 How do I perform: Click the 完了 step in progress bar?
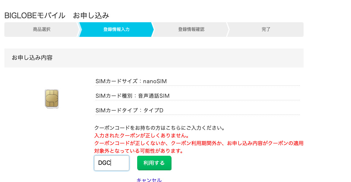coord(266,30)
